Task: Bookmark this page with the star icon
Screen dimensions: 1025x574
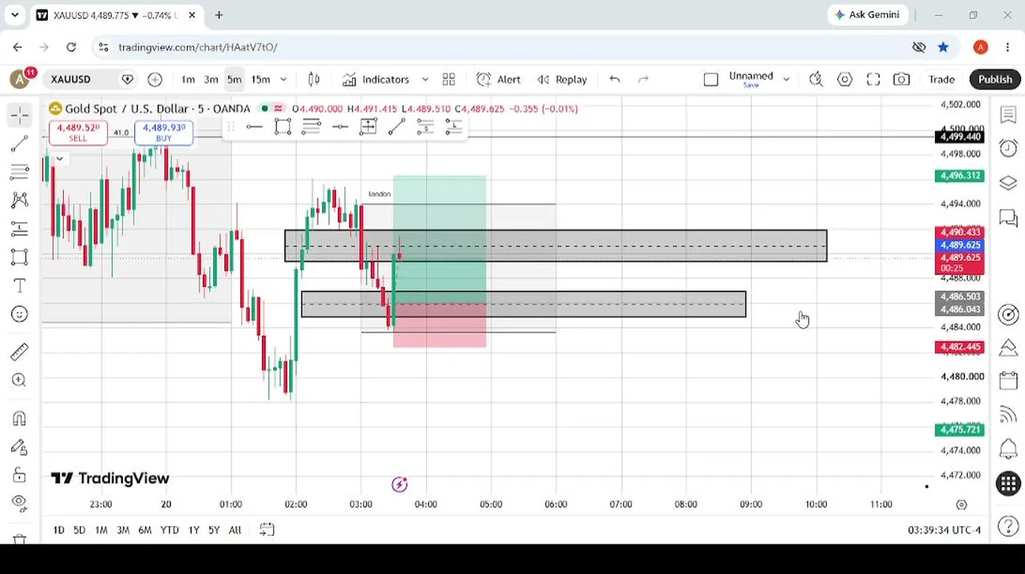Action: [x=944, y=47]
